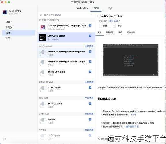Uncheck the Turbo Complete plugin
This screenshot has height=144, width=166.
(x=90, y=72)
